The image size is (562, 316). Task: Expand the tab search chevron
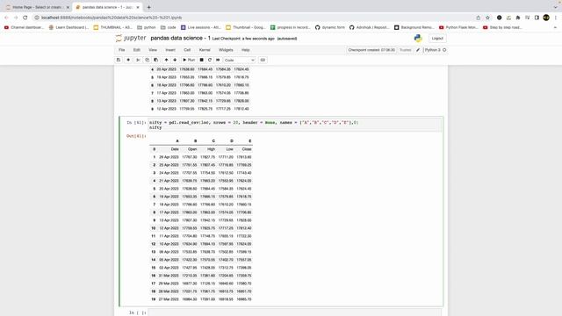(556, 7)
